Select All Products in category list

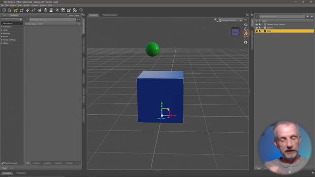(12, 24)
